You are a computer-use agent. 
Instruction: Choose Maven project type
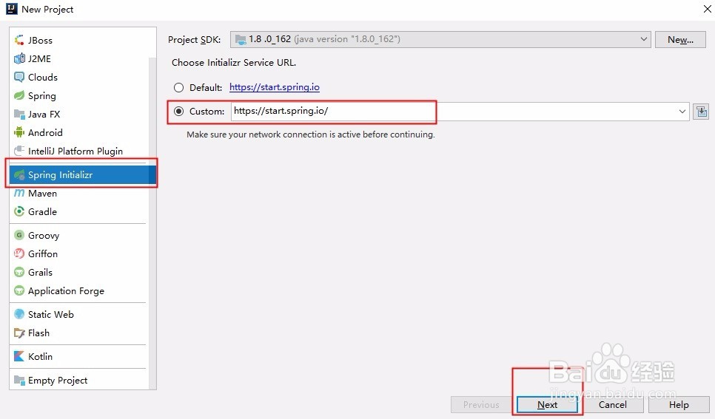42,193
